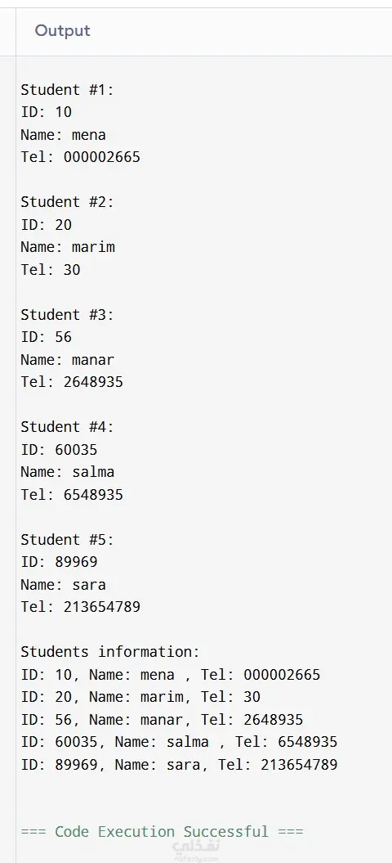Click the "ID: 10" output line

47,112
